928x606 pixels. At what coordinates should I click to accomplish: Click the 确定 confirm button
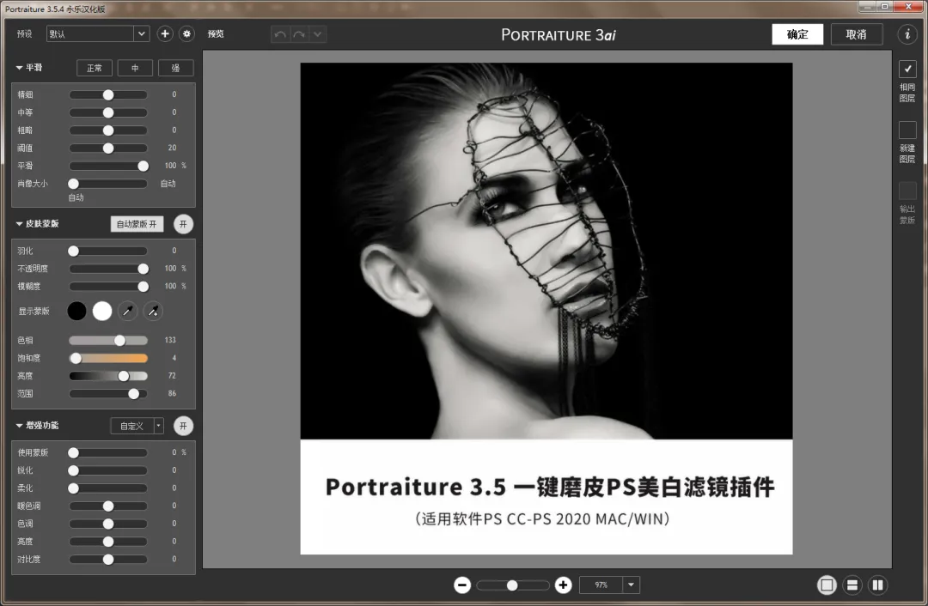[797, 34]
